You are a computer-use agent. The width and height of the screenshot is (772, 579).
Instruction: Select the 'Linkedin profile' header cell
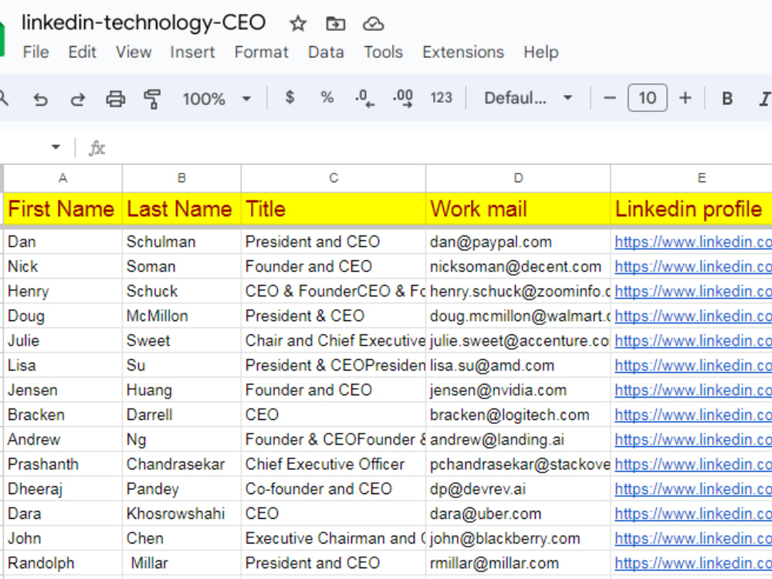pos(691,208)
